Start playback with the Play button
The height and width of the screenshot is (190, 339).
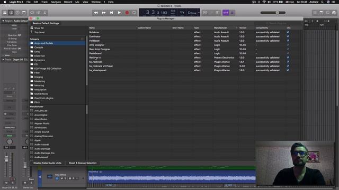coord(119,13)
